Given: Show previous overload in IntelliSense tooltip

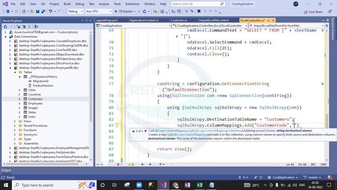Looking at the screenshot, I should coord(133,131).
